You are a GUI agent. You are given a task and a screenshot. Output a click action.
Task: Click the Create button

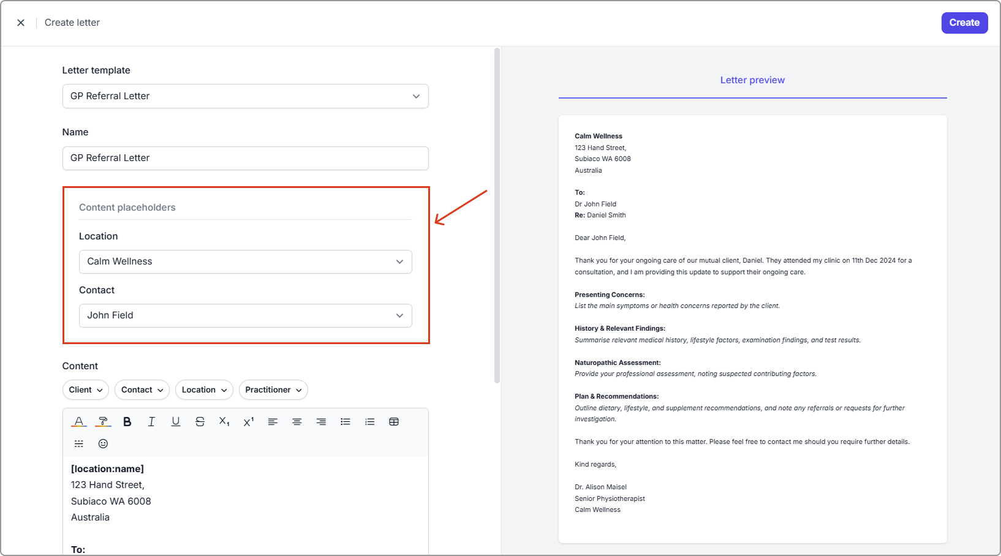964,23
